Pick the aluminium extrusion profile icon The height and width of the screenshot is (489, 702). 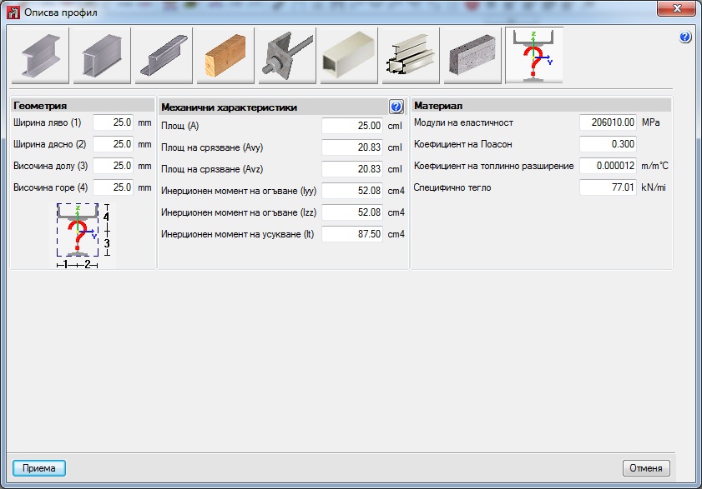[411, 56]
